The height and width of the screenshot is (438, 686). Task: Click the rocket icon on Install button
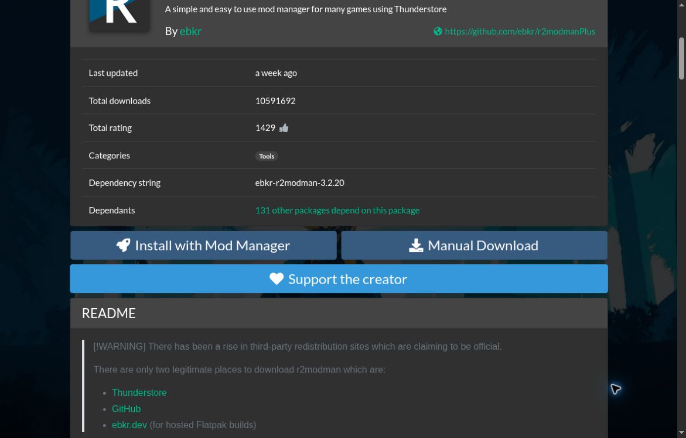[x=124, y=246]
